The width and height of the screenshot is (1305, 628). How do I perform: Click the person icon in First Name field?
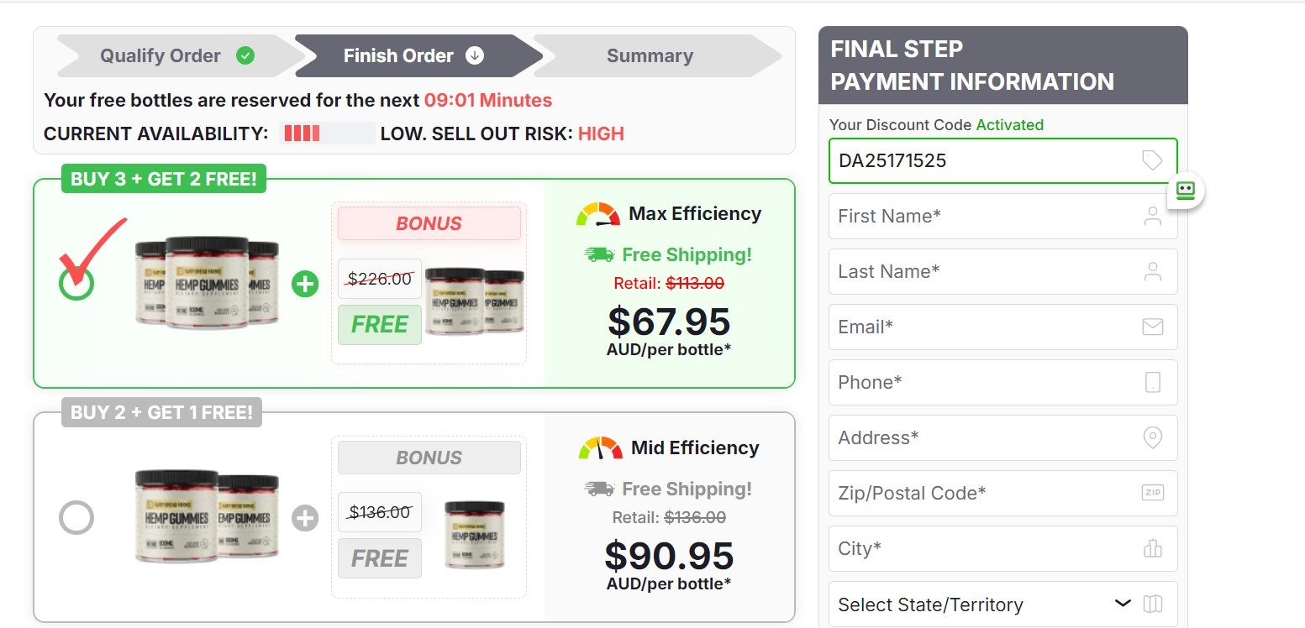click(1153, 216)
